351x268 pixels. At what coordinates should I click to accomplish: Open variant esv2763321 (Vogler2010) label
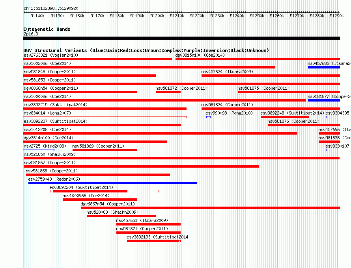[51, 55]
